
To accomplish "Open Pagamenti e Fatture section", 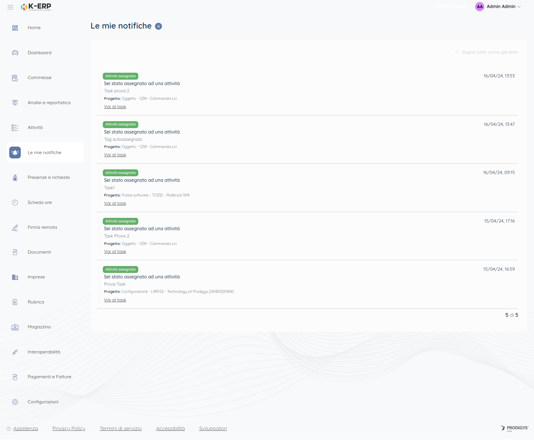I will (49, 377).
